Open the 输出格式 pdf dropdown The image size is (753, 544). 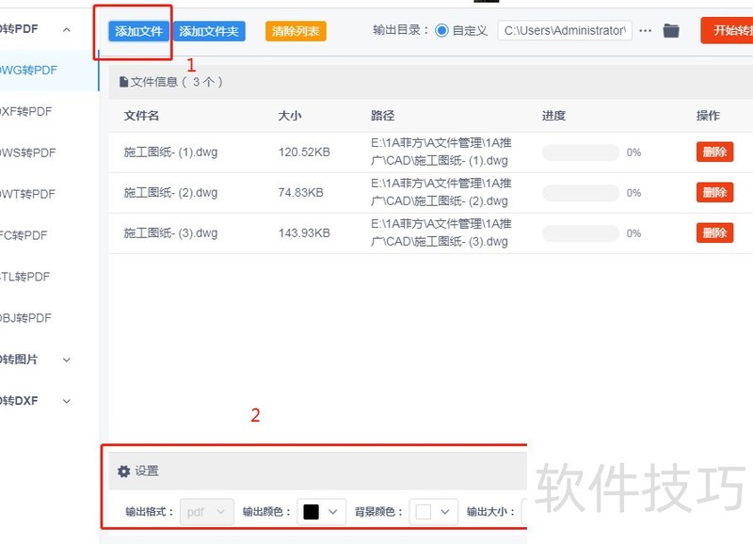(206, 511)
